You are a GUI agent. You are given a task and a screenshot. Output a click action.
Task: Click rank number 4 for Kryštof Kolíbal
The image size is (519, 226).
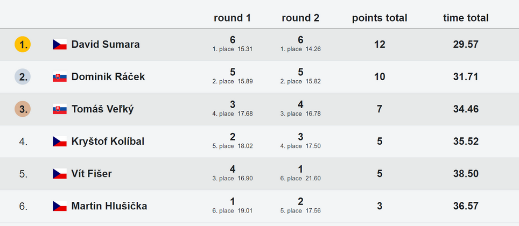pos(23,142)
